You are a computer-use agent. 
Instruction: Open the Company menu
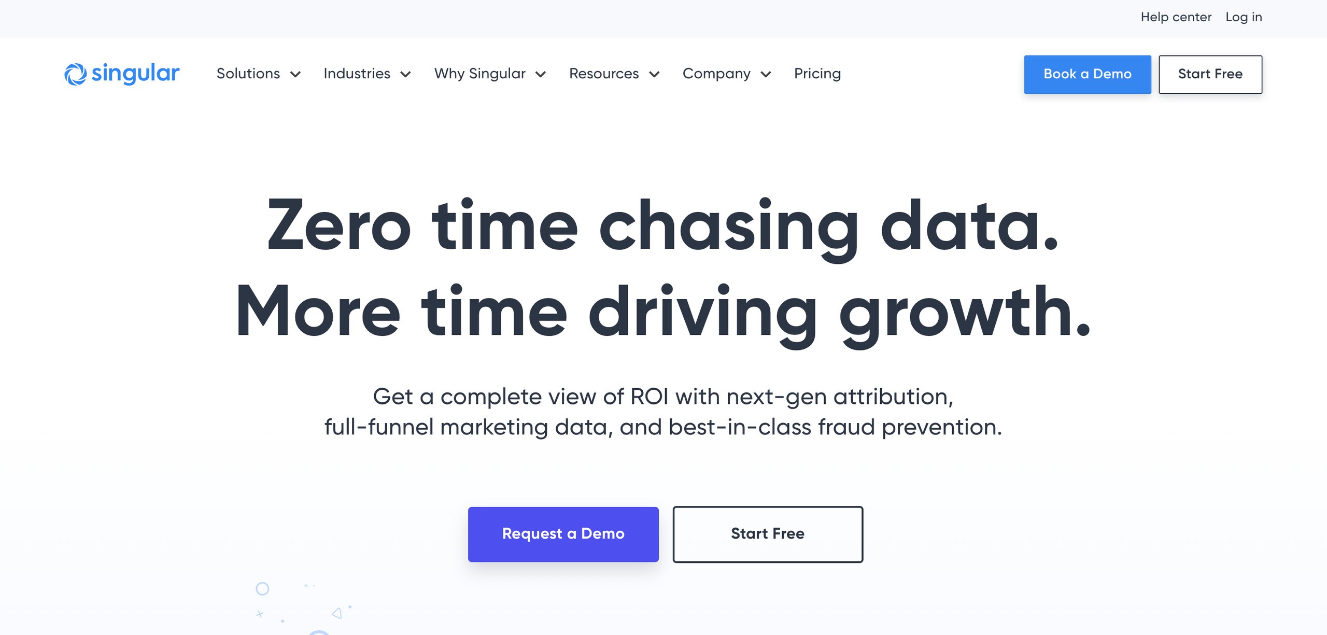point(725,74)
